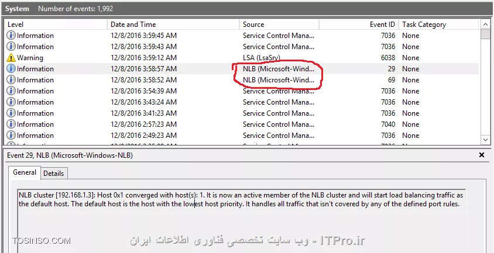
Task: Click date 12/8/2016 3:59:45 AM
Action: coord(143,36)
